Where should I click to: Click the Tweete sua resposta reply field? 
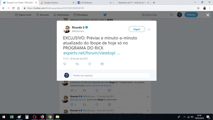(x=111, y=76)
